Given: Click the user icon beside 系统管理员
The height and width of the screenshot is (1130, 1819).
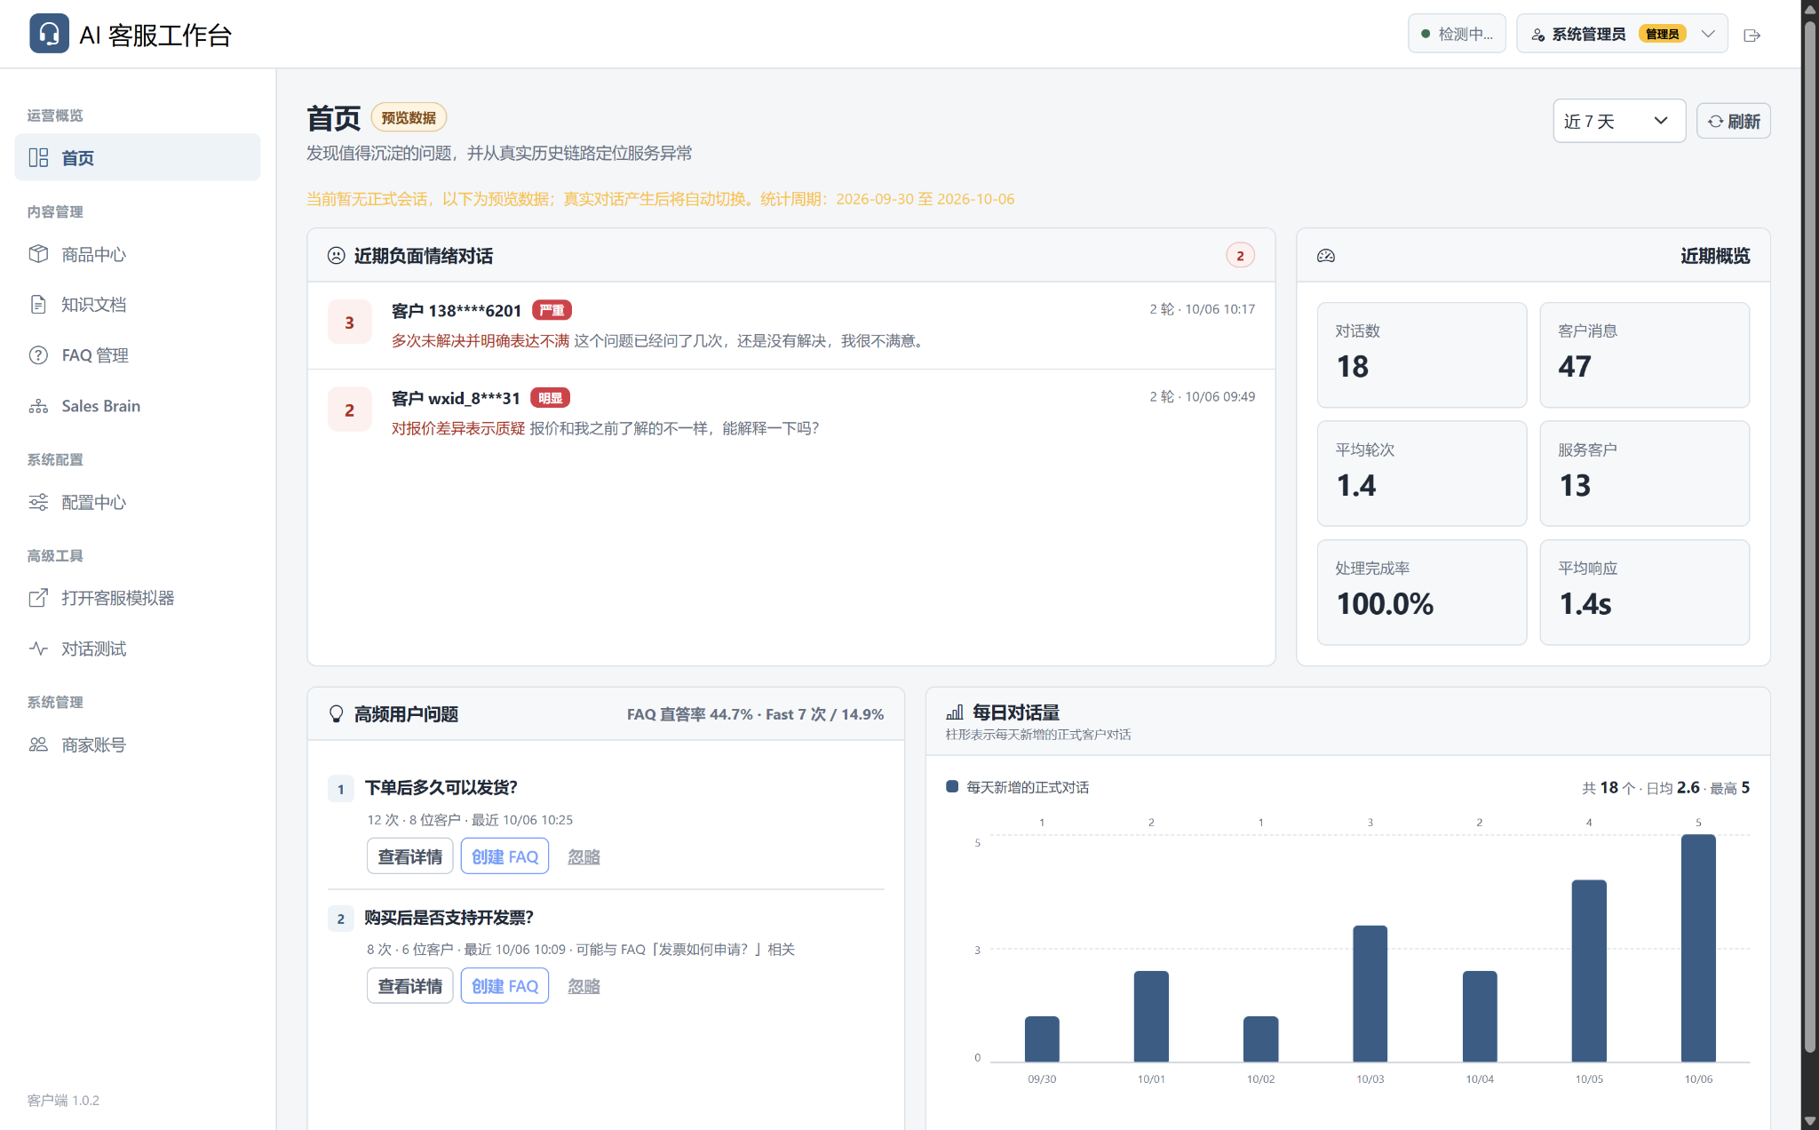Looking at the screenshot, I should 1537,35.
